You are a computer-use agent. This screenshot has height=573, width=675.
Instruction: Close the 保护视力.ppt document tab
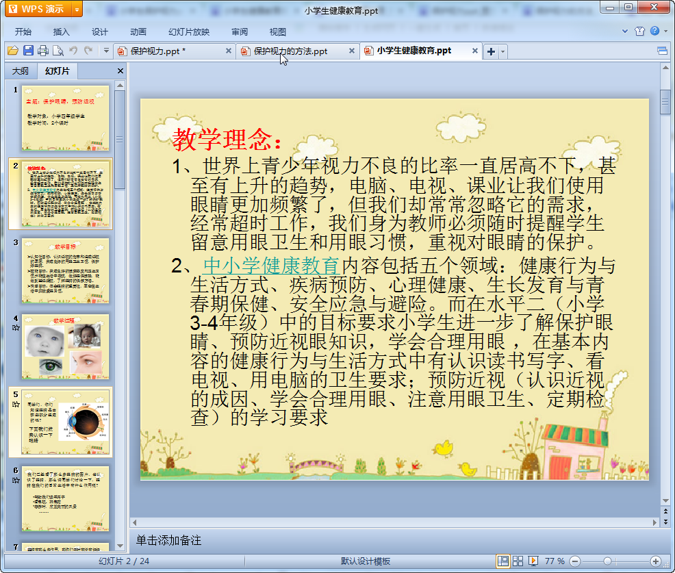(229, 51)
